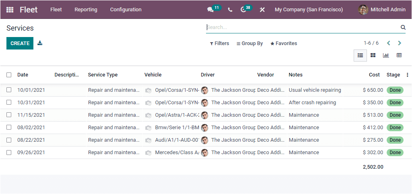
Task: Click the CREATE button
Action: tap(20, 43)
